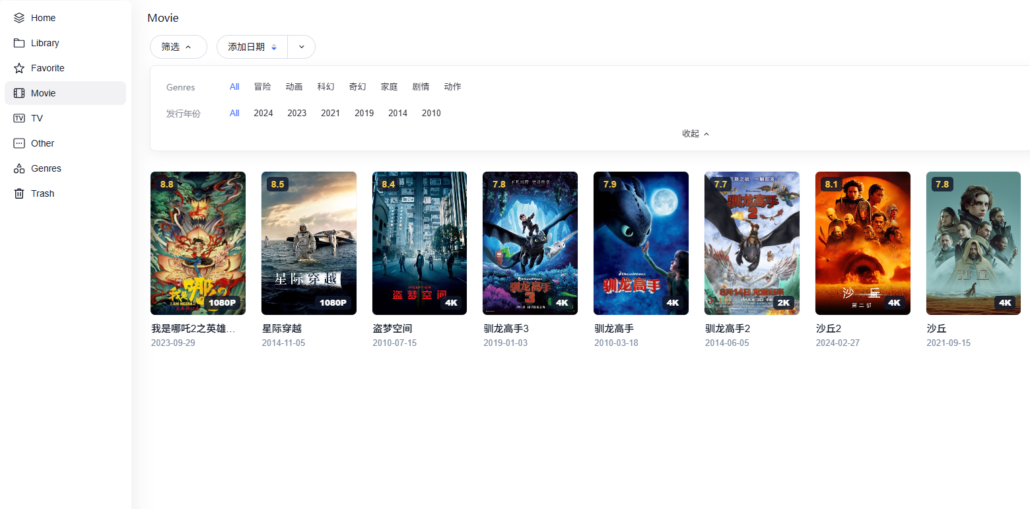Filter genres by 动画
The width and height of the screenshot is (1030, 509).
pyautogui.click(x=294, y=86)
